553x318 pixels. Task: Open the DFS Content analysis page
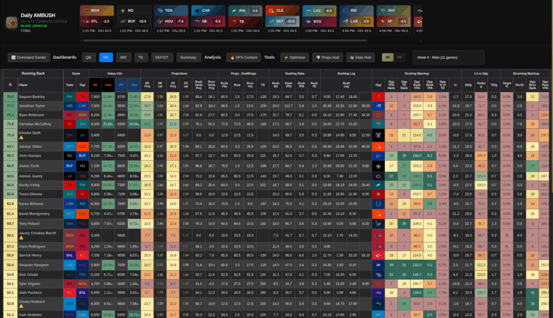[x=244, y=57]
